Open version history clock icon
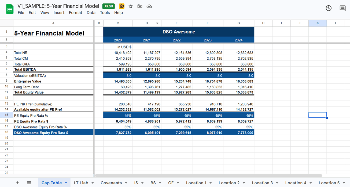The image size is (350, 187). (329, 8)
